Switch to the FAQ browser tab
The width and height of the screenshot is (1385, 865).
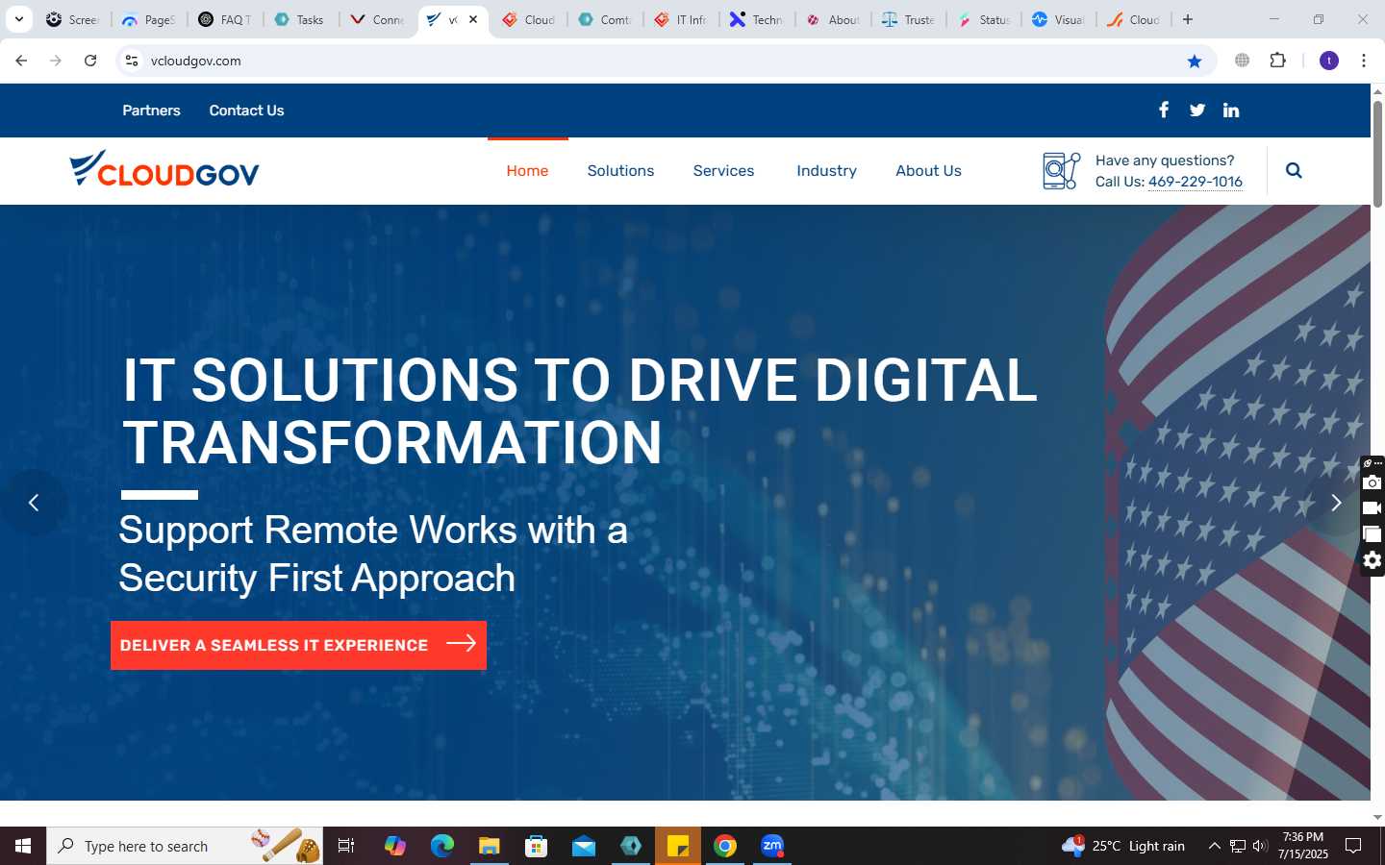coord(225,19)
